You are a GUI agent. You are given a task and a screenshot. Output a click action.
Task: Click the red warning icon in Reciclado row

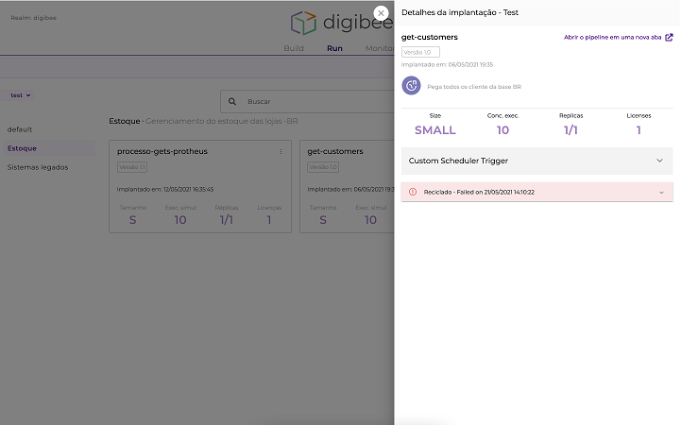click(x=413, y=192)
